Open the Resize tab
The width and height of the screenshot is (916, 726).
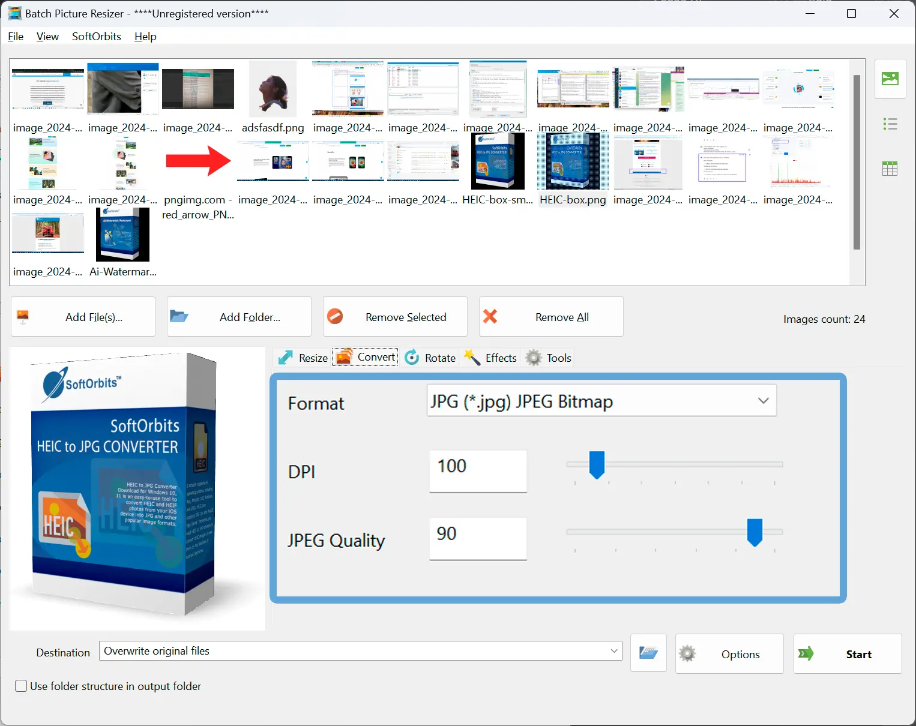(303, 358)
